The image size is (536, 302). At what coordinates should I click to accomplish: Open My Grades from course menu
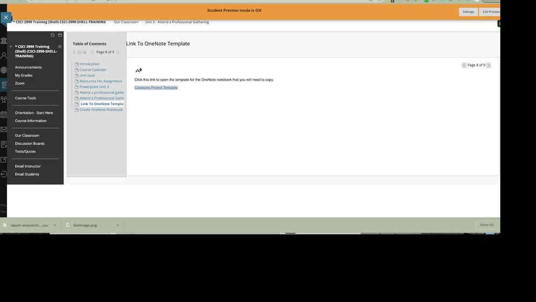(x=24, y=75)
